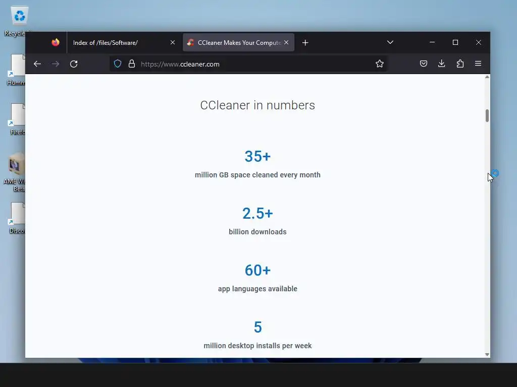The width and height of the screenshot is (517, 387).
Task: Click scrollbar down arrow at bottom
Action: (x=487, y=354)
